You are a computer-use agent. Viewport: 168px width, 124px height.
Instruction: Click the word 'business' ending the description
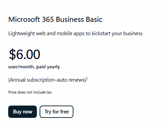click(x=133, y=33)
